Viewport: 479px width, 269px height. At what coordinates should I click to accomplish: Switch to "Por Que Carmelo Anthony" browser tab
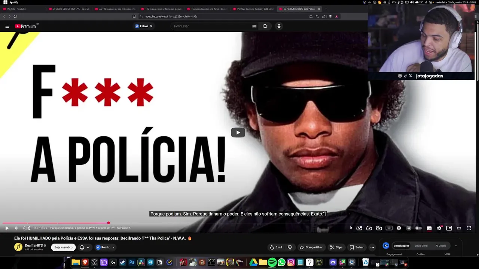point(253,9)
